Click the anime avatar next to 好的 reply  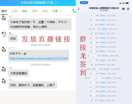[4, 34]
